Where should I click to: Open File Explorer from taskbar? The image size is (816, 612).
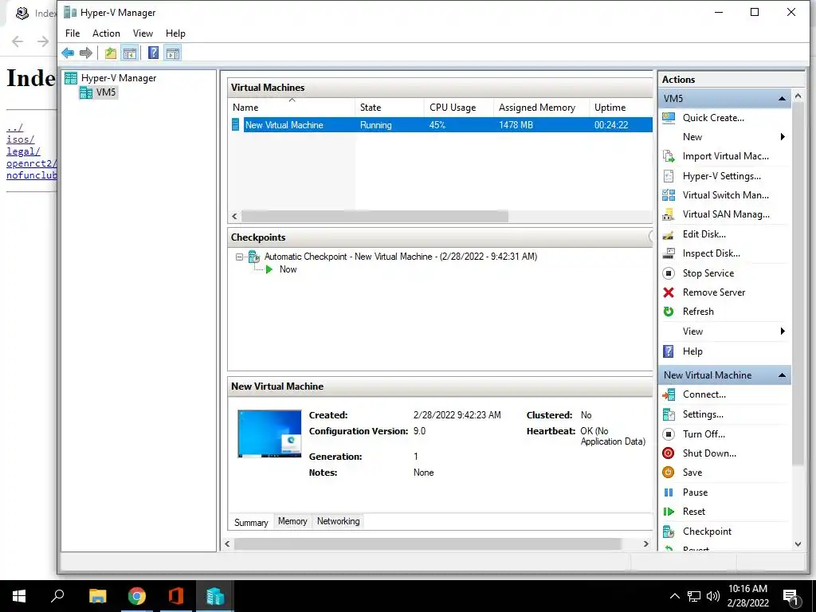click(98, 596)
